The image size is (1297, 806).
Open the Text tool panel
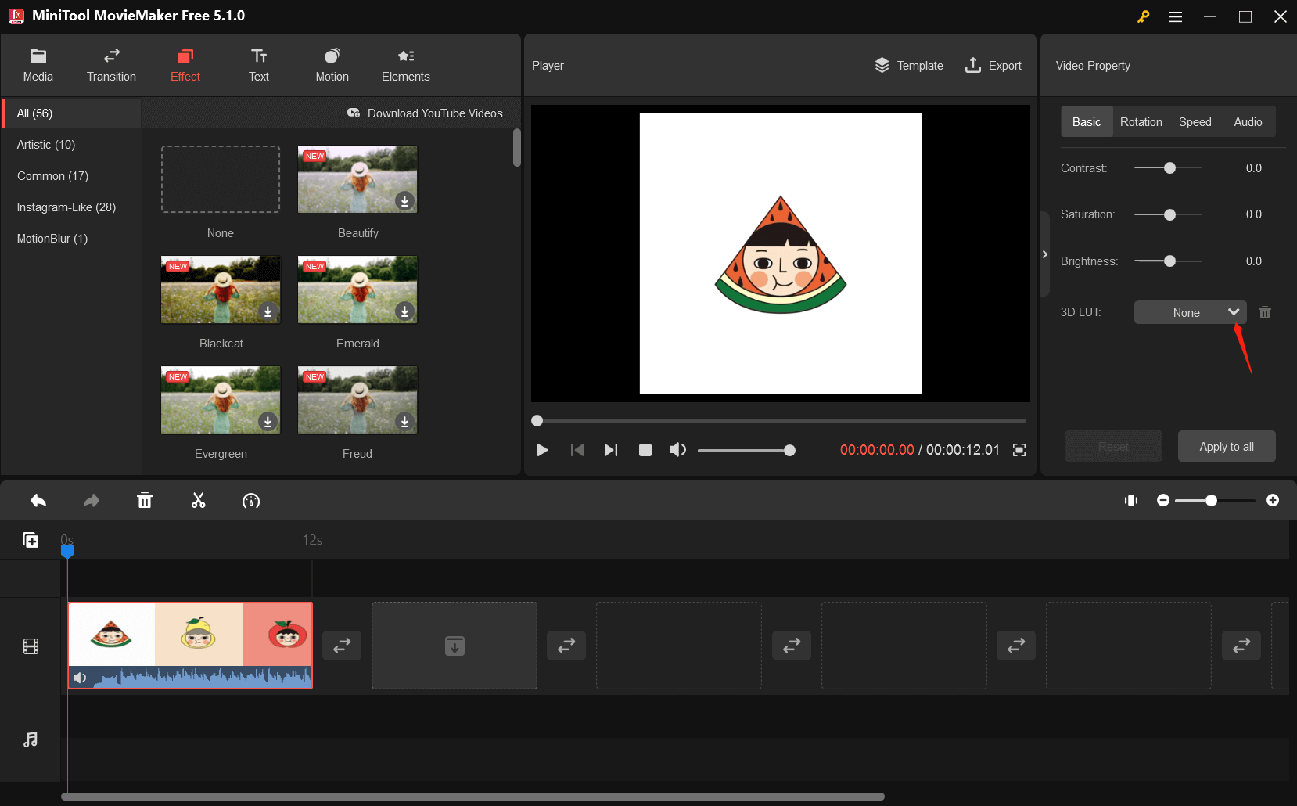[258, 64]
